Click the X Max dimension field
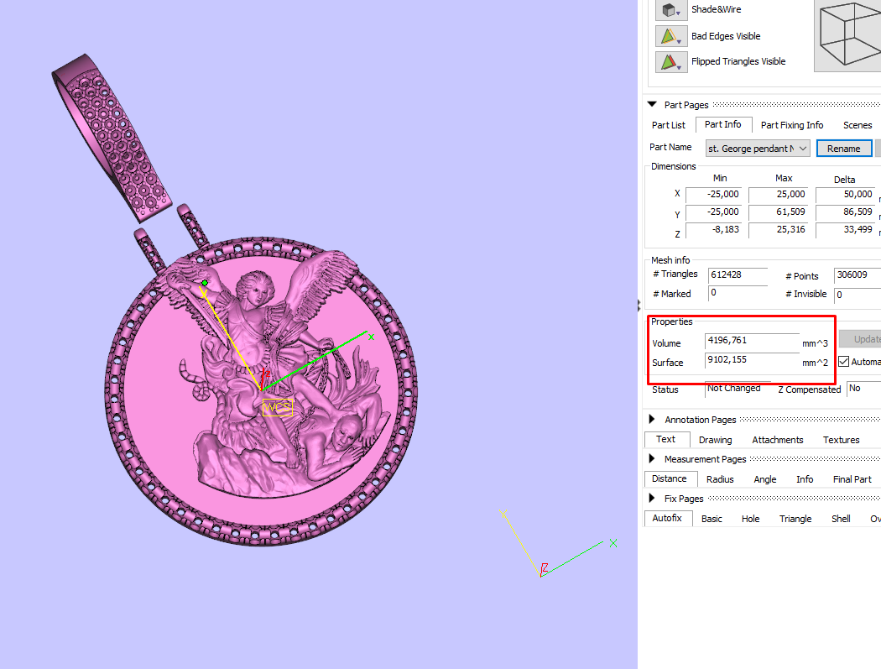 778,195
